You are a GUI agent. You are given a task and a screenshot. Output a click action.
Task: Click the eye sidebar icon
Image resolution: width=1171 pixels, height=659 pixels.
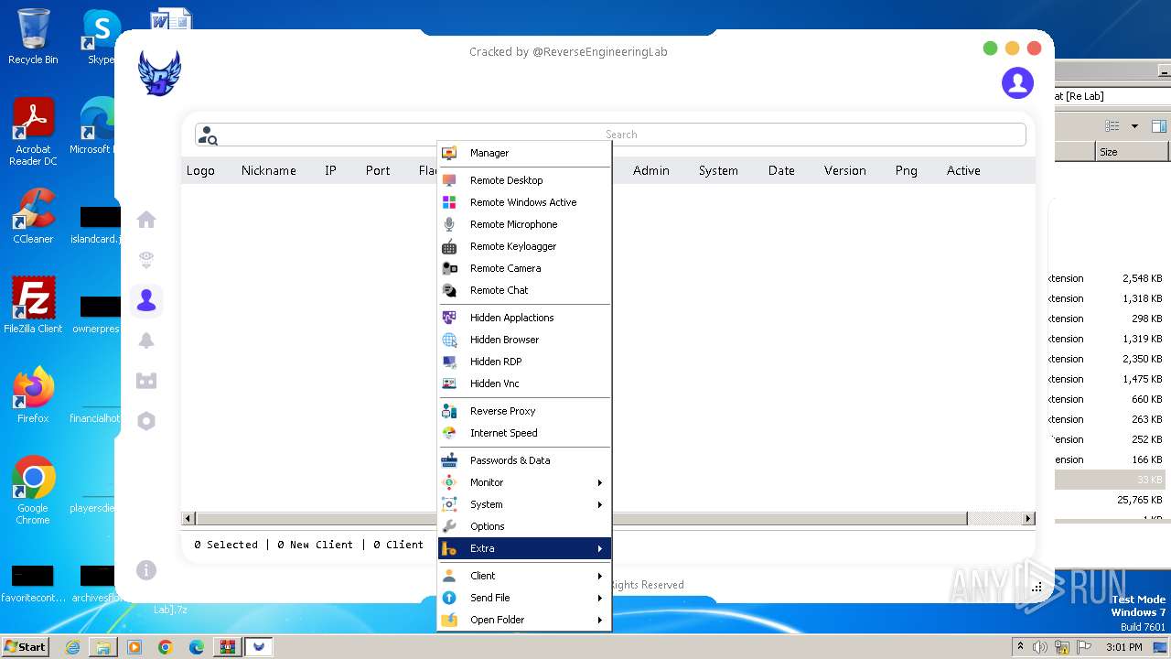[x=146, y=260]
